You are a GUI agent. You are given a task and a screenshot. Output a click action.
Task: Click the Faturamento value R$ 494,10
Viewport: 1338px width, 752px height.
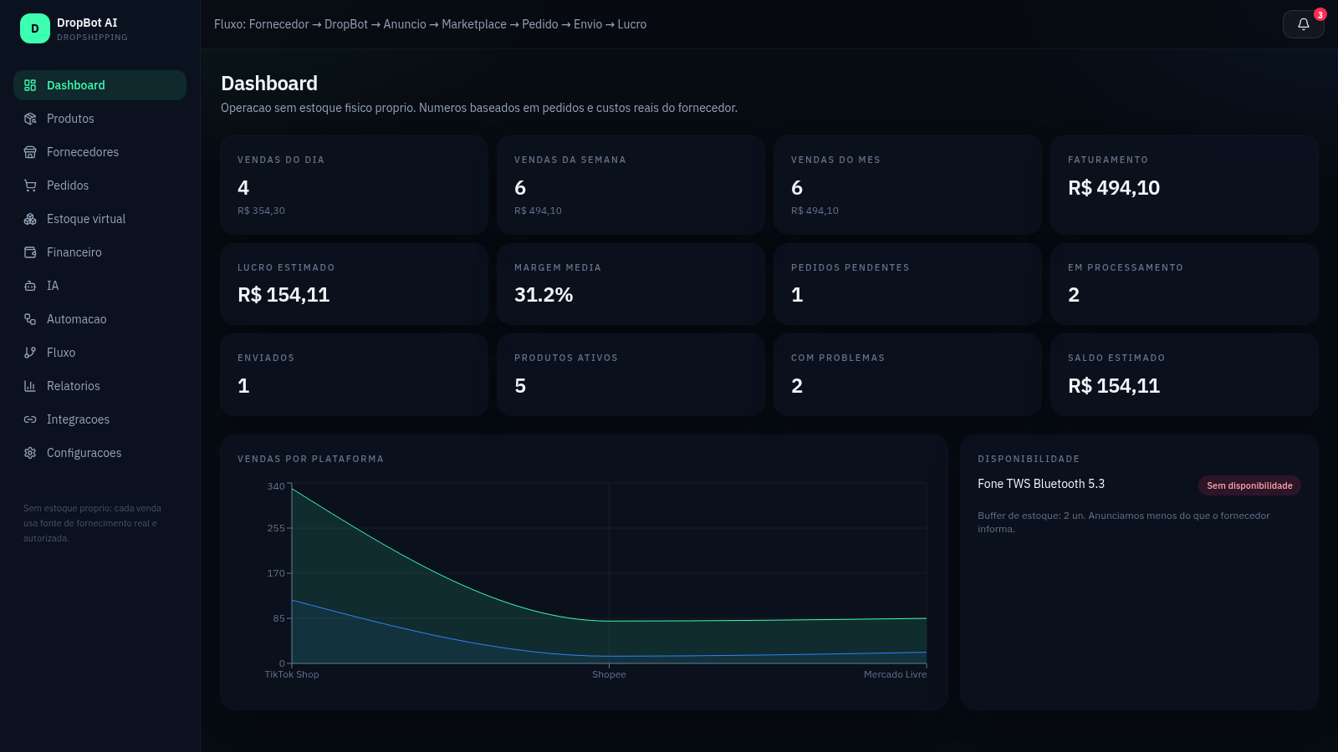[1114, 188]
